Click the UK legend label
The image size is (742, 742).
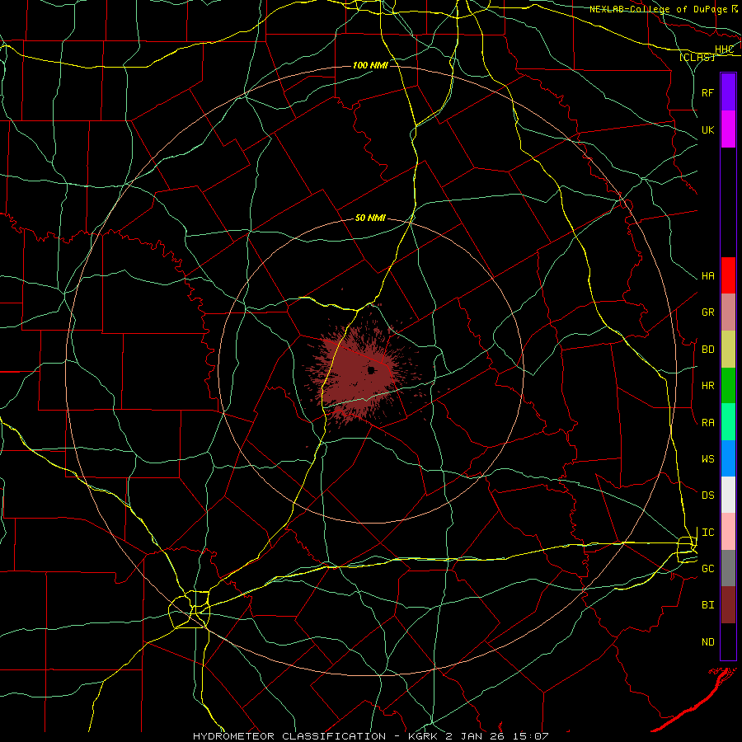coord(708,129)
